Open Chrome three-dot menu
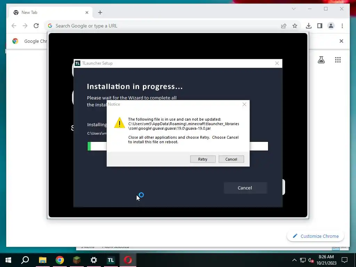 (342, 26)
